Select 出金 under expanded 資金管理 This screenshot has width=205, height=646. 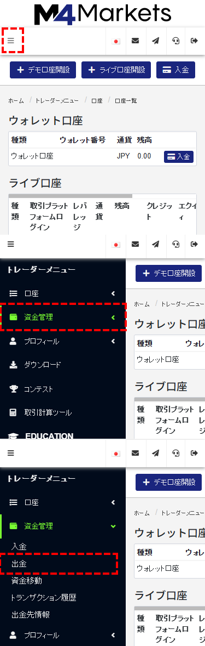[19, 564]
